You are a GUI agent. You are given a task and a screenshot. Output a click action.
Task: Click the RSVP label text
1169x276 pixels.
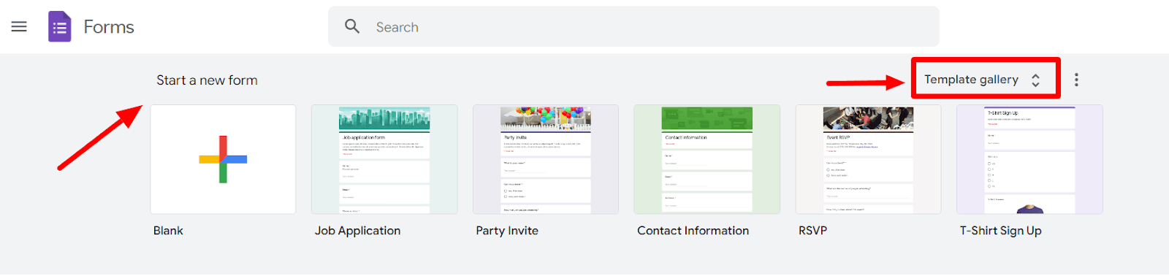point(812,231)
